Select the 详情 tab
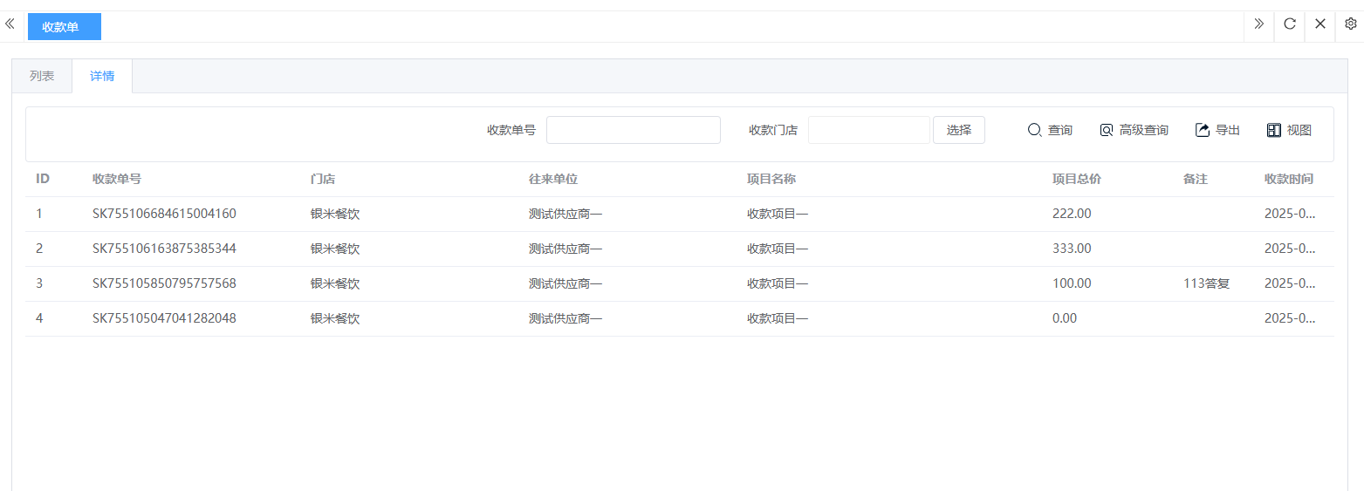The image size is (1364, 491). point(102,76)
